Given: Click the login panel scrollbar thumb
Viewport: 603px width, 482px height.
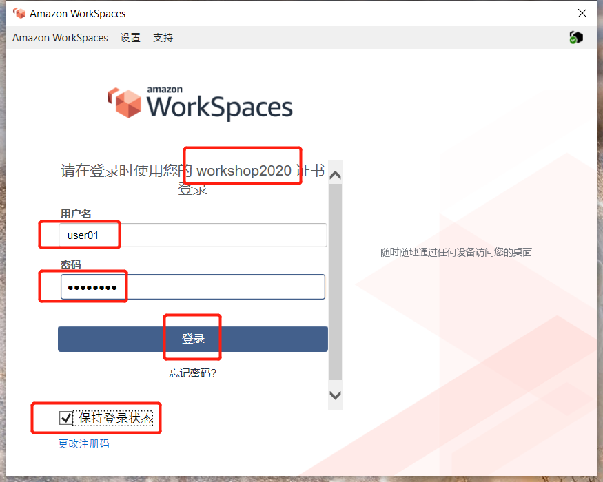Looking at the screenshot, I should [335, 282].
